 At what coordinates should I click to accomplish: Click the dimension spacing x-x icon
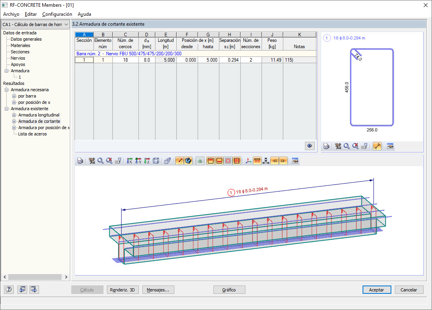point(266,161)
